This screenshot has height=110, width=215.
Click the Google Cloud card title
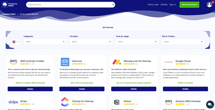(x=183, y=61)
